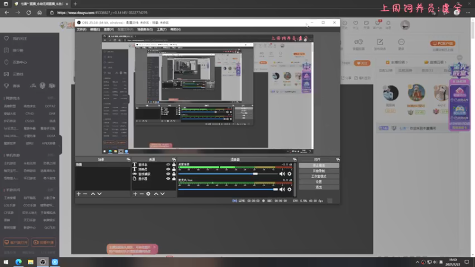Open Windows Start menu
The width and height of the screenshot is (475, 267).
click(x=6, y=262)
